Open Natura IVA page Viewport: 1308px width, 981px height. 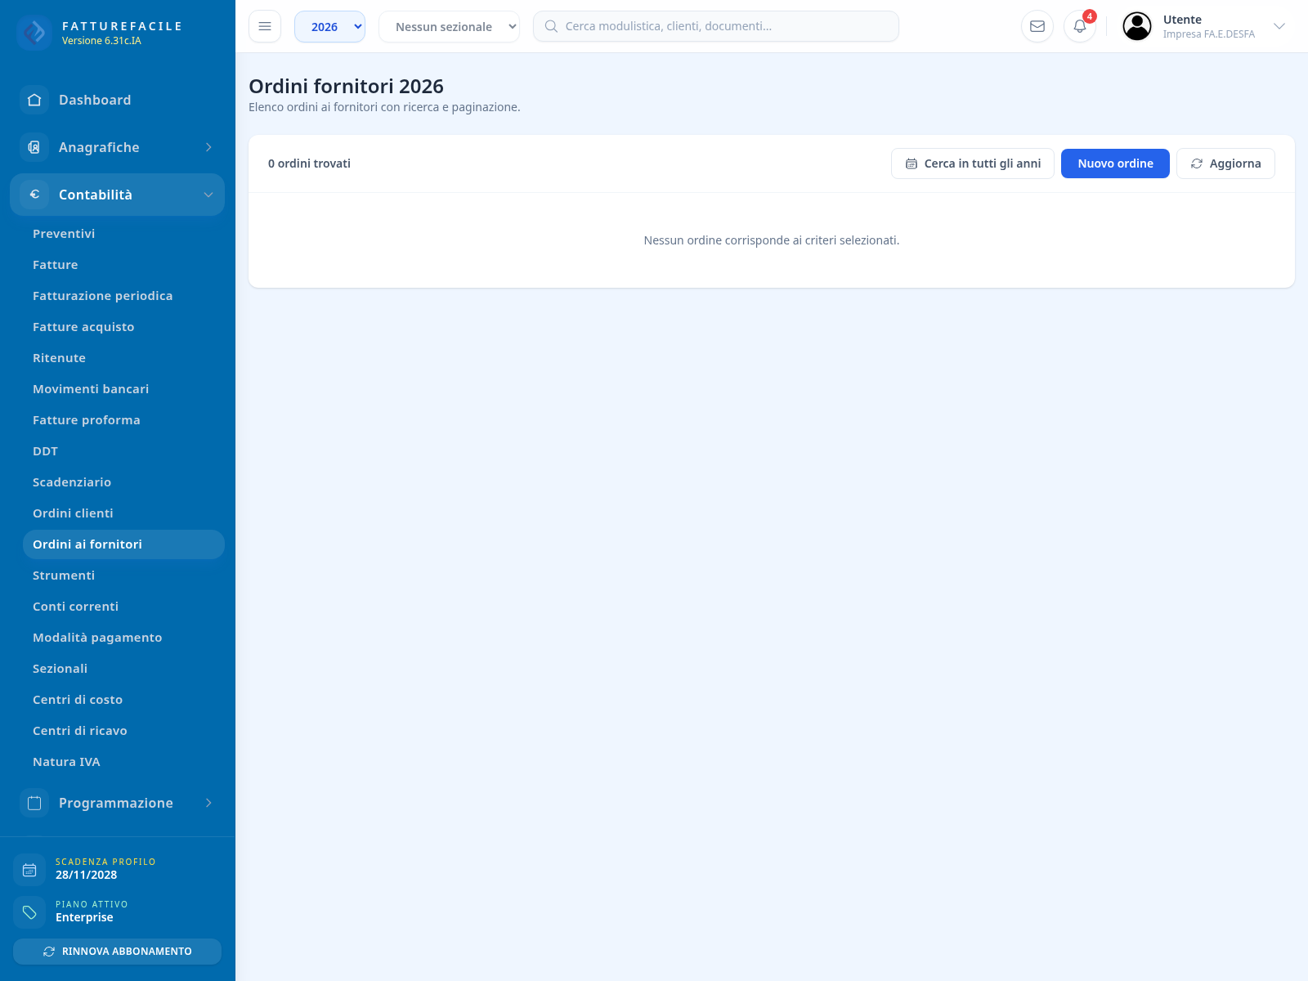(123, 762)
